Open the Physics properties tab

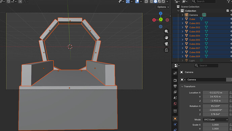click(x=175, y=124)
